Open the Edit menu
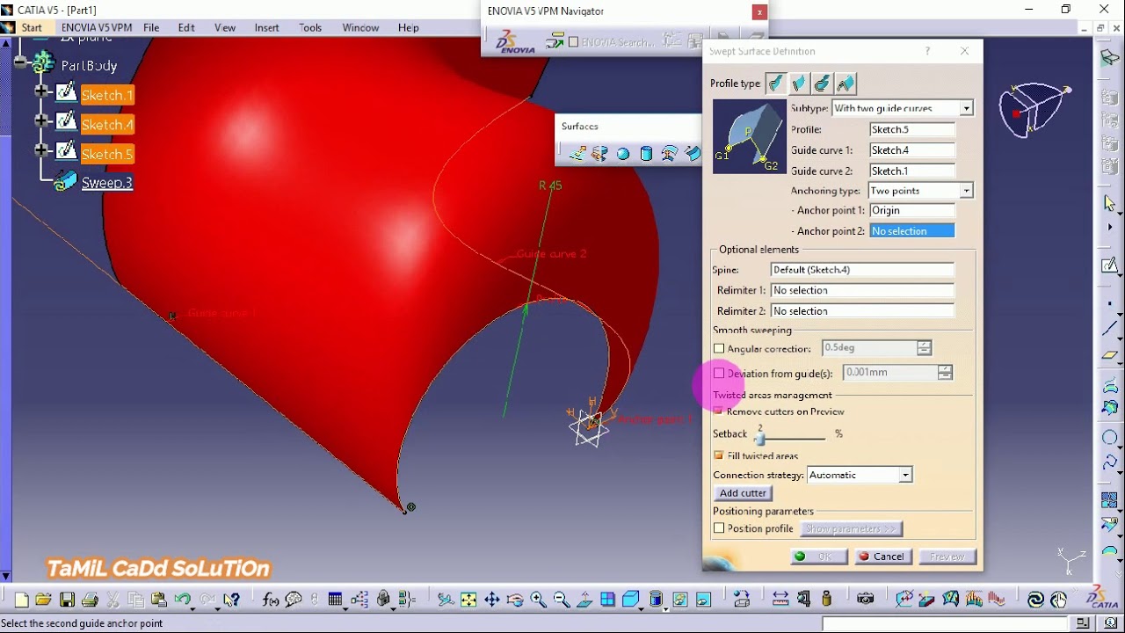The image size is (1125, 633). [186, 27]
